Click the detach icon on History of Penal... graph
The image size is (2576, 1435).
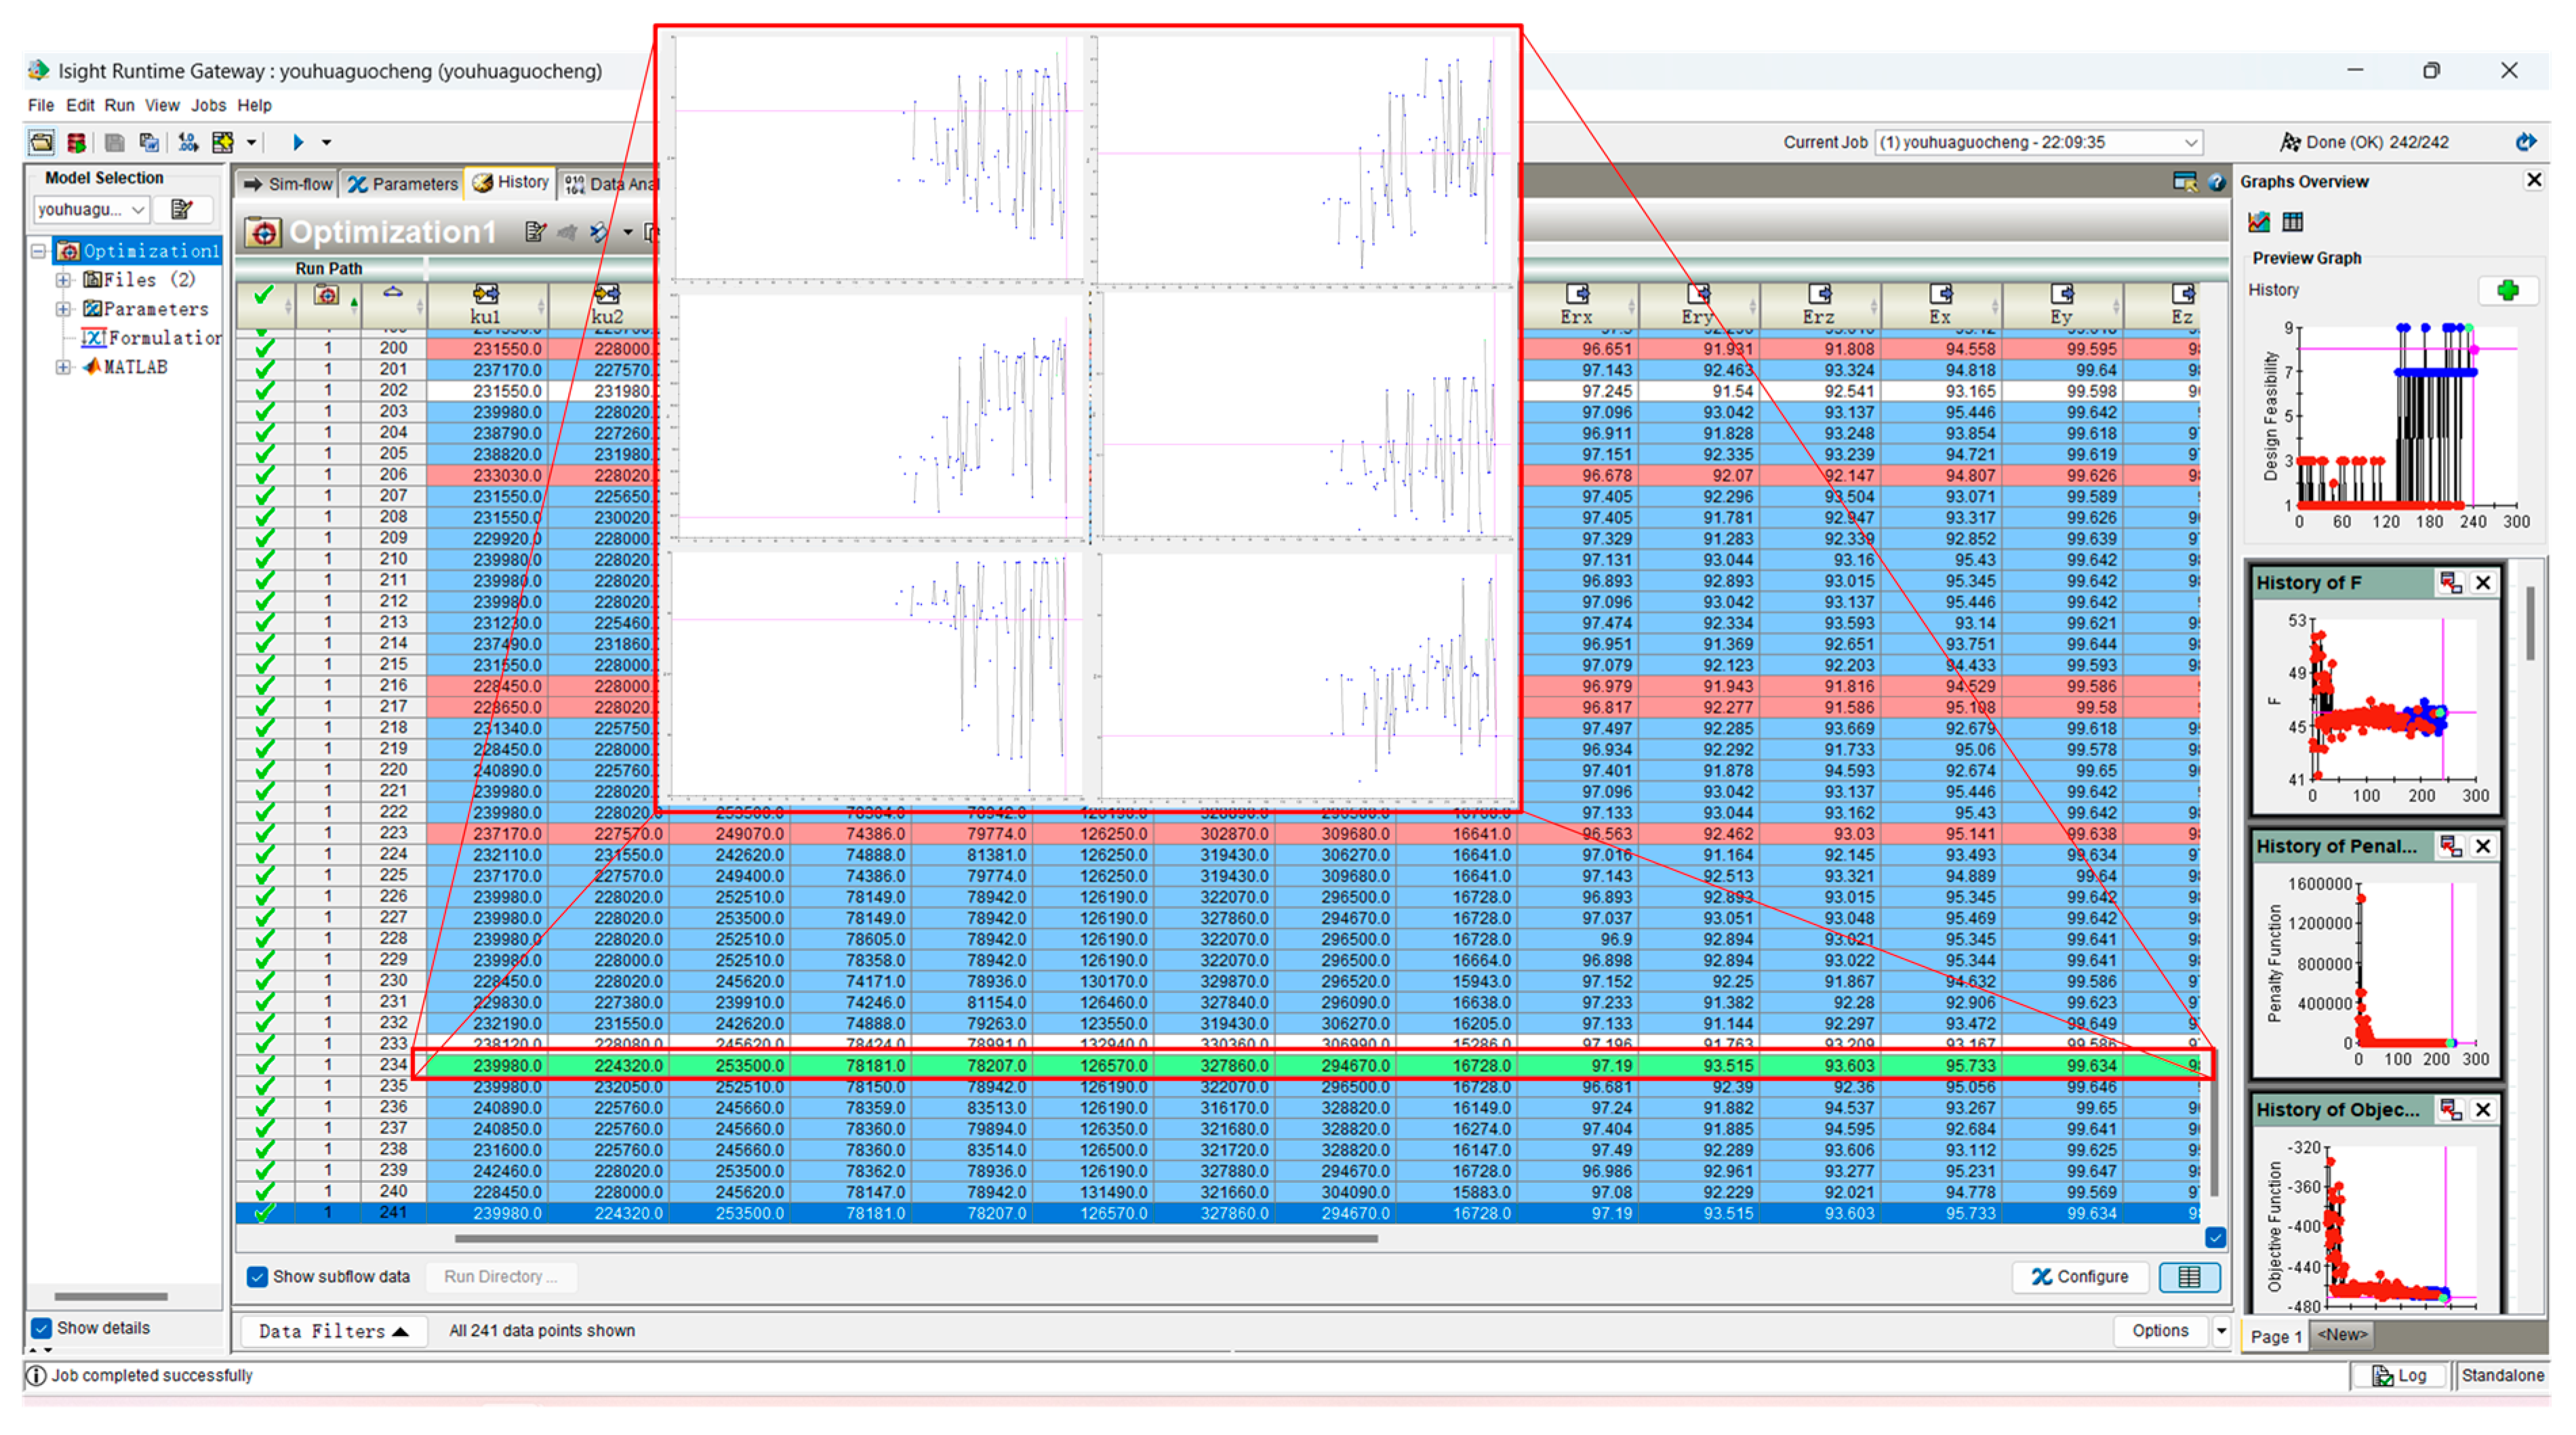(2450, 847)
